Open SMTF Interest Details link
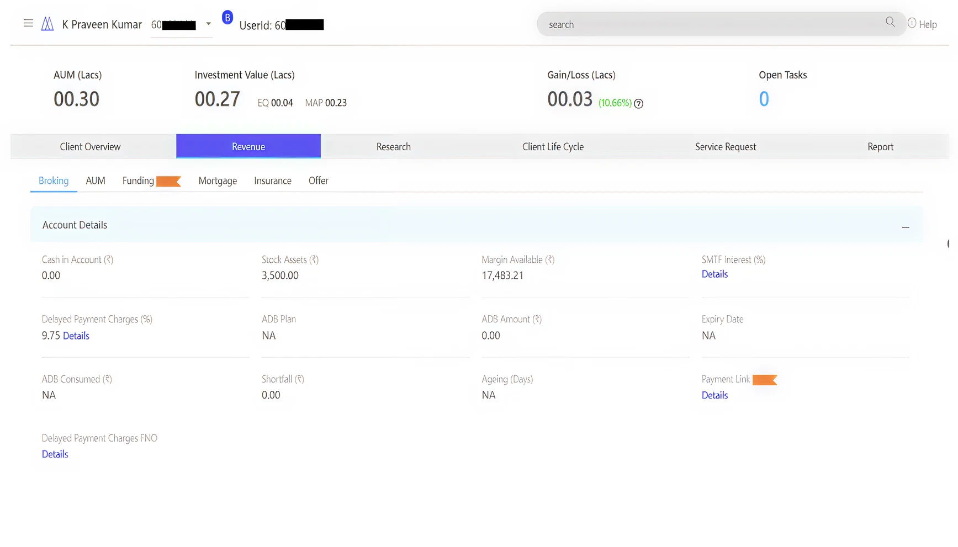This screenshot has width=958, height=547. click(x=714, y=274)
